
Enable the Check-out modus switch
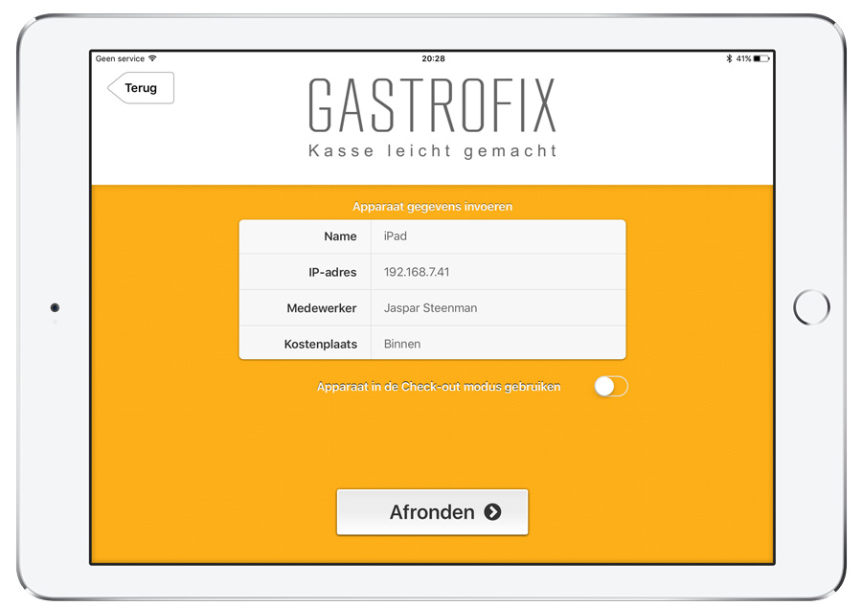(610, 387)
